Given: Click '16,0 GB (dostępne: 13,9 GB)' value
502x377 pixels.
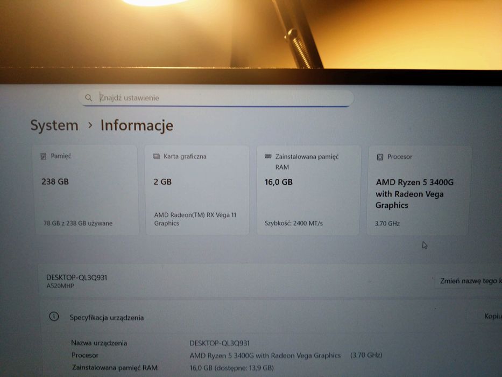Looking at the screenshot, I should click(231, 368).
